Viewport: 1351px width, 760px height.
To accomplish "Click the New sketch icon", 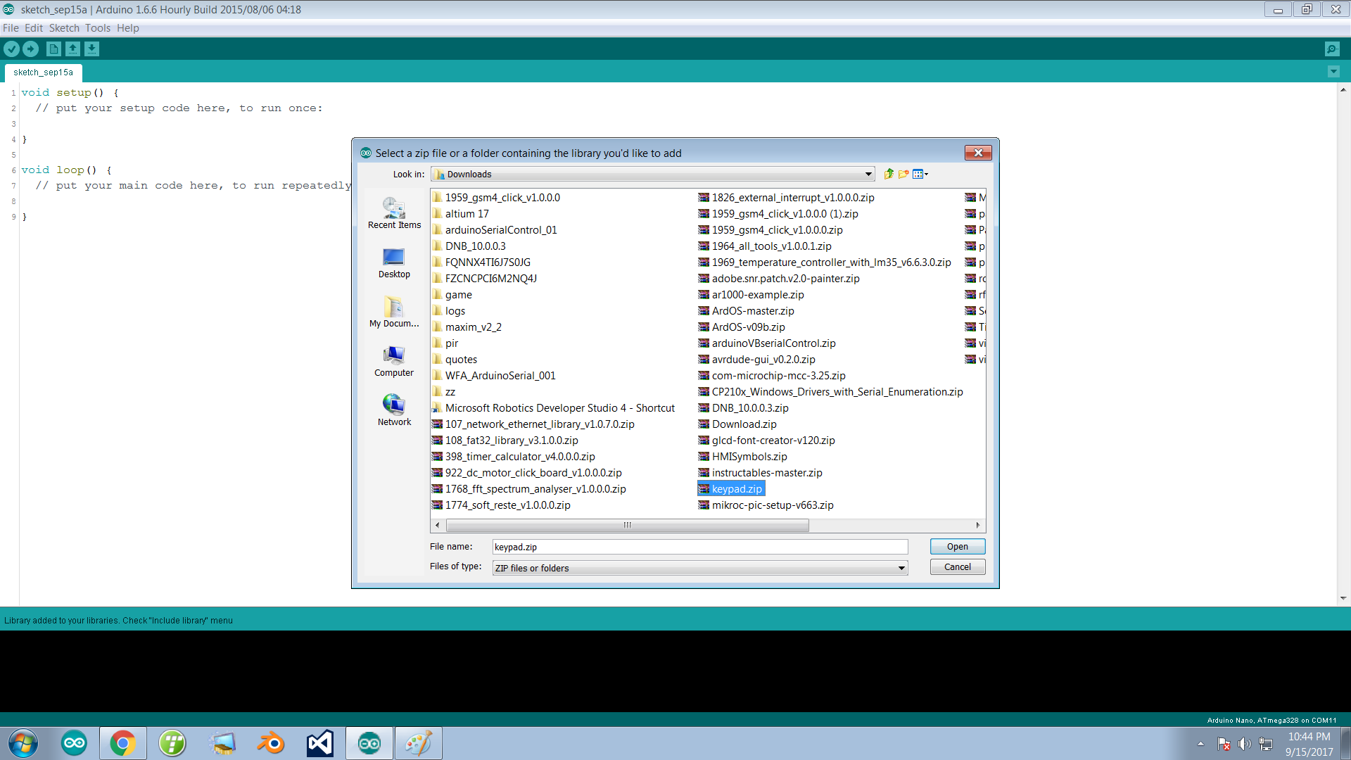I will click(x=53, y=49).
